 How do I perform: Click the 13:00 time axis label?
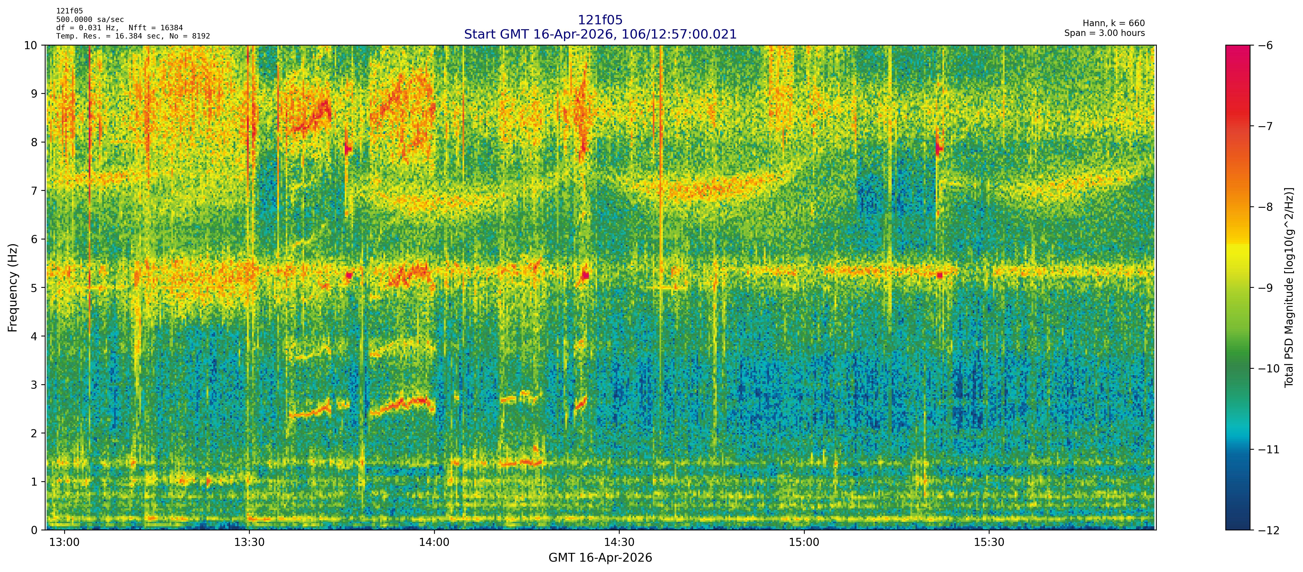click(x=64, y=543)
